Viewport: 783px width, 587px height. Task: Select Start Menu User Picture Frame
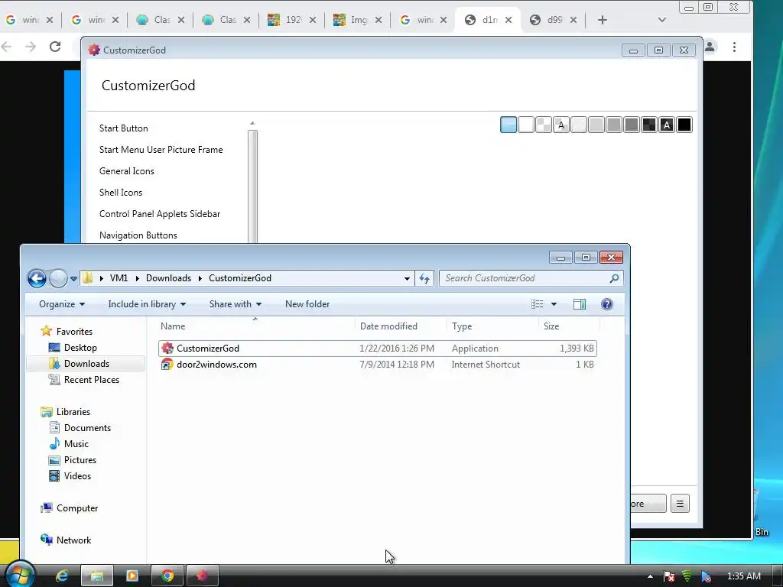pos(161,150)
